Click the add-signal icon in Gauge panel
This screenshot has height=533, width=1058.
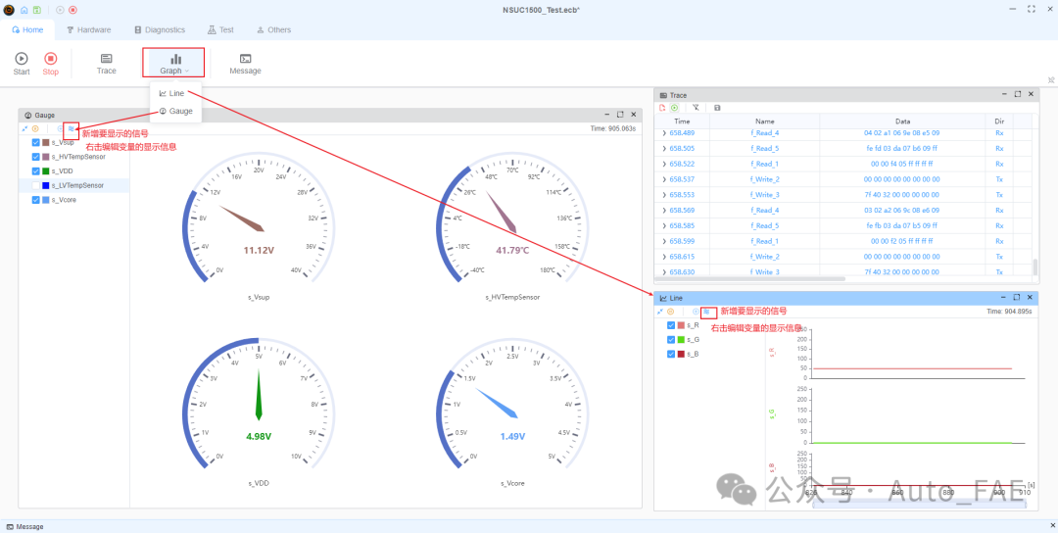[x=71, y=128]
